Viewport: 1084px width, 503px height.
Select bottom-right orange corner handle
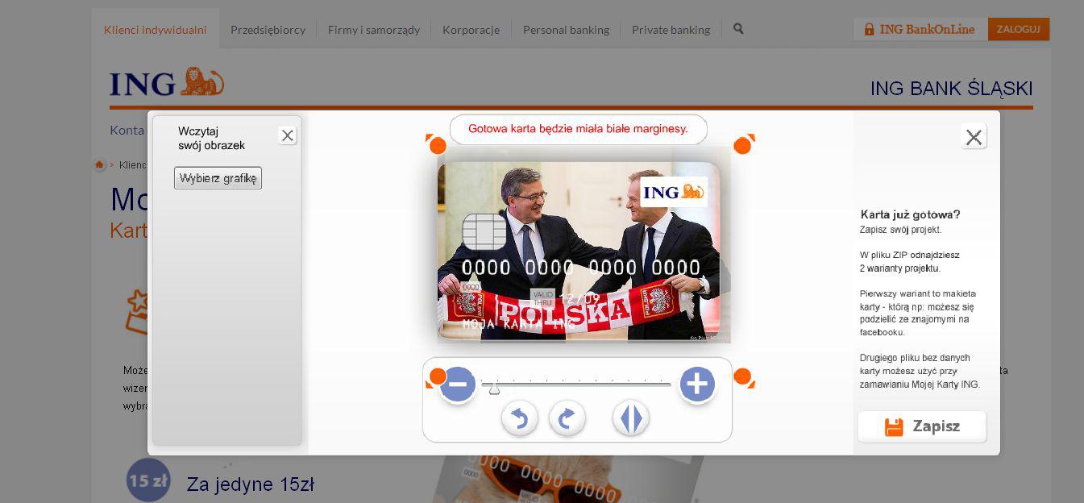(744, 377)
